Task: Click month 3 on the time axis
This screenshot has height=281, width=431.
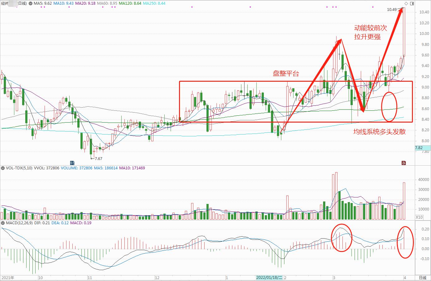Action: [x=334, y=278]
